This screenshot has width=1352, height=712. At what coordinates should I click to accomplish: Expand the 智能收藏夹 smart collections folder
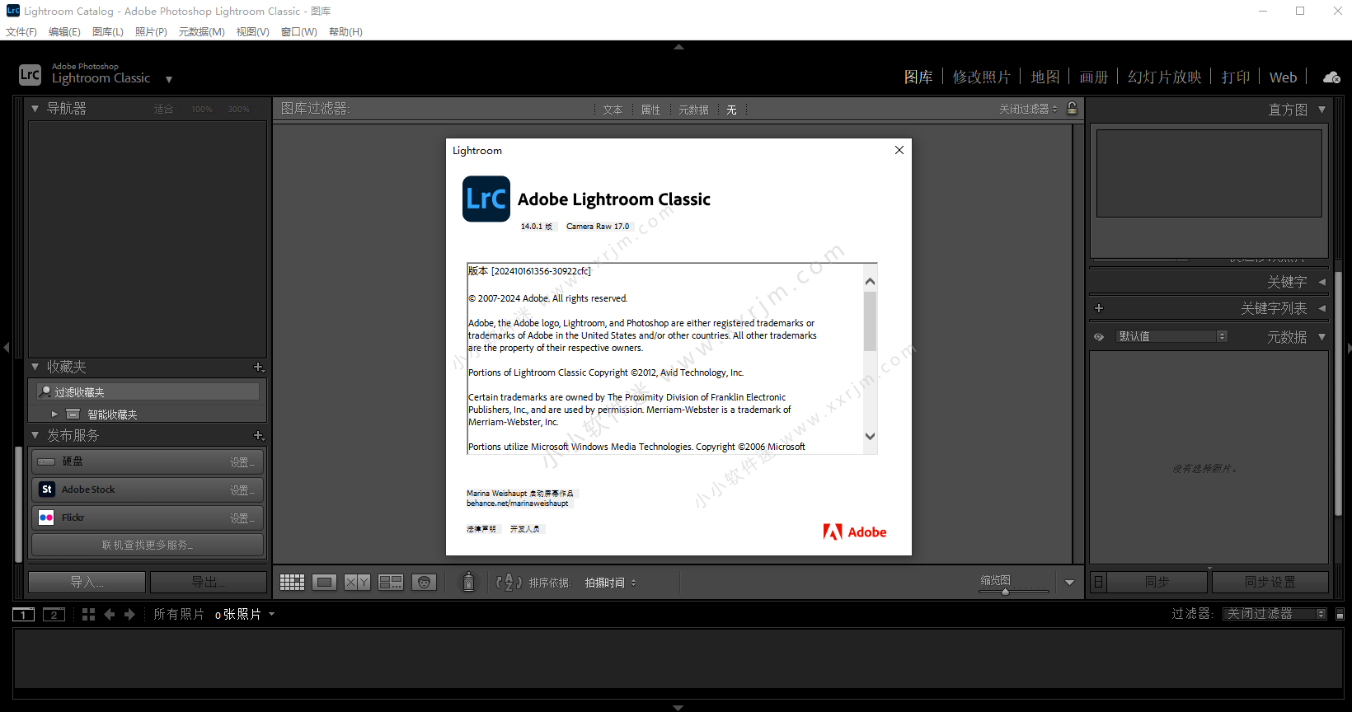[54, 415]
